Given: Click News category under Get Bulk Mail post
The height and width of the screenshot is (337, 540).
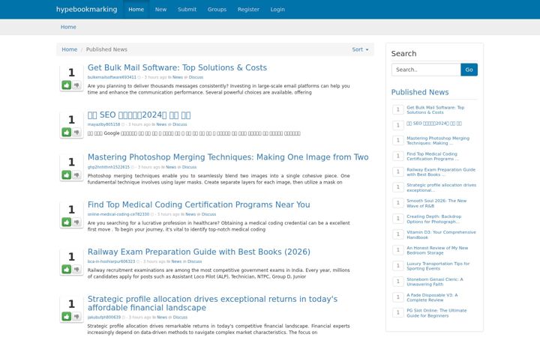Looking at the screenshot, I should pyautogui.click(x=178, y=77).
